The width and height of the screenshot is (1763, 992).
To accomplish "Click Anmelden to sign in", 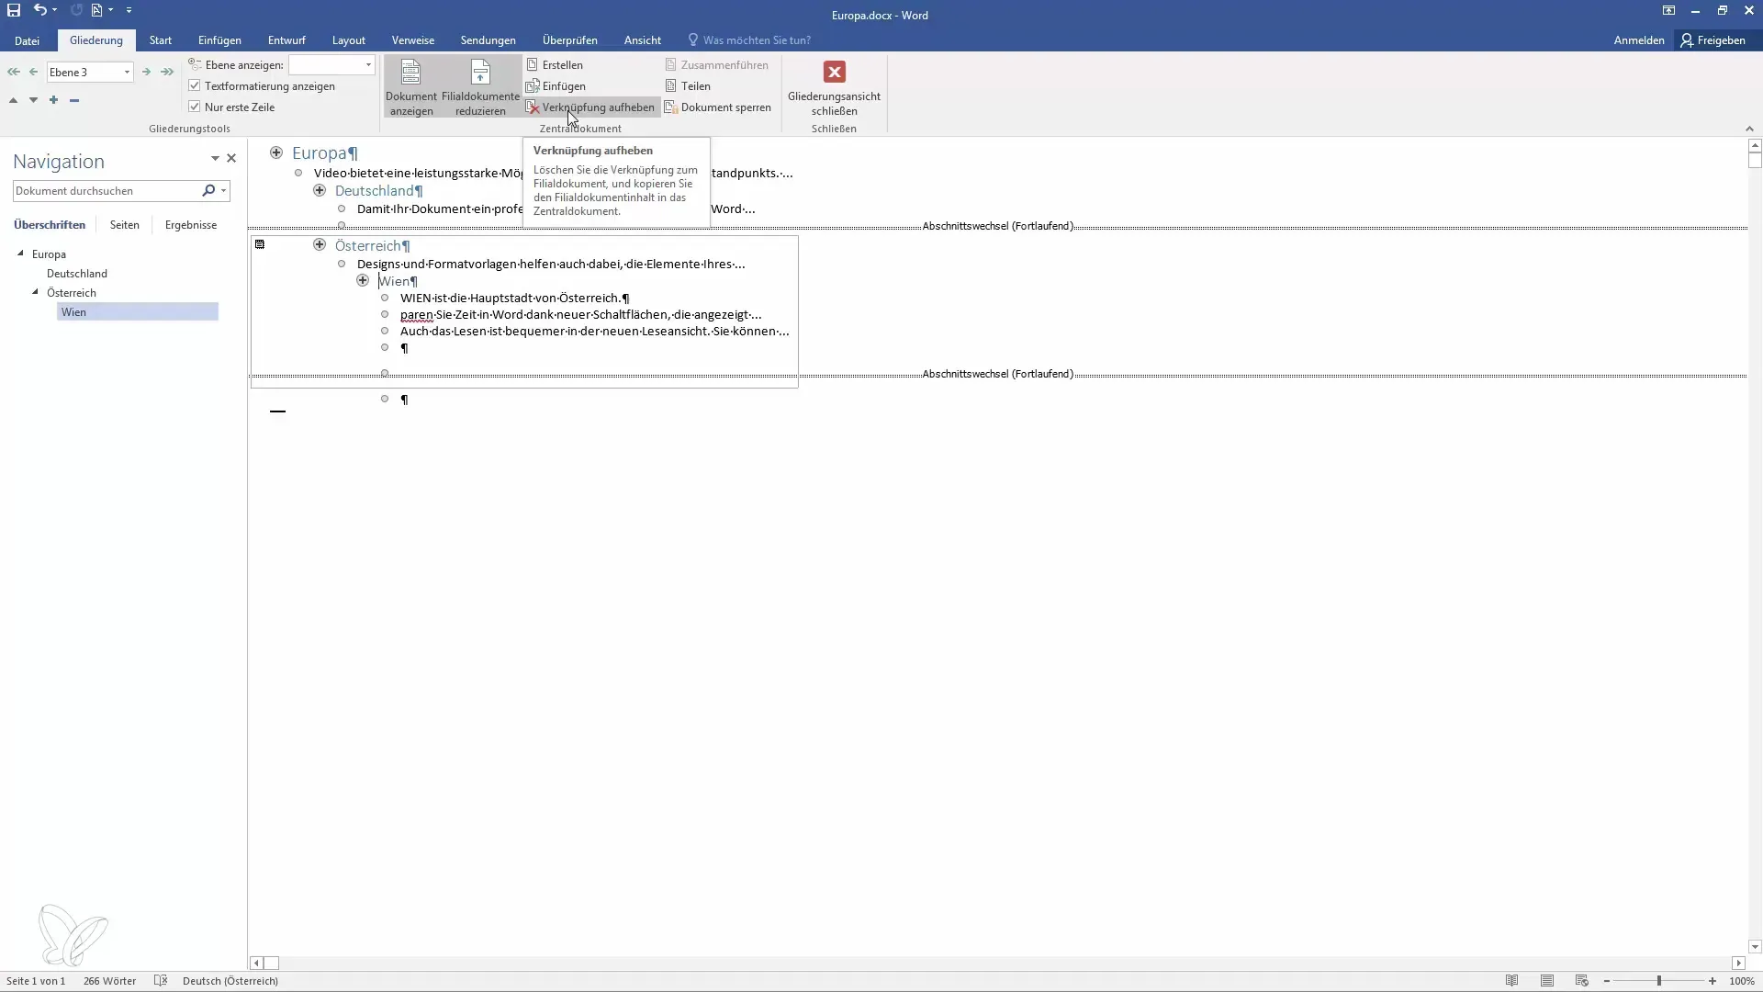I will pos(1639,40).
